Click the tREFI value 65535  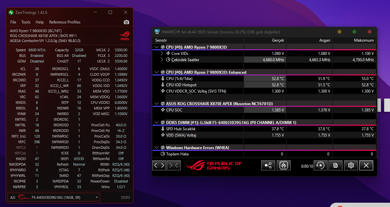pyautogui.click(x=79, y=159)
